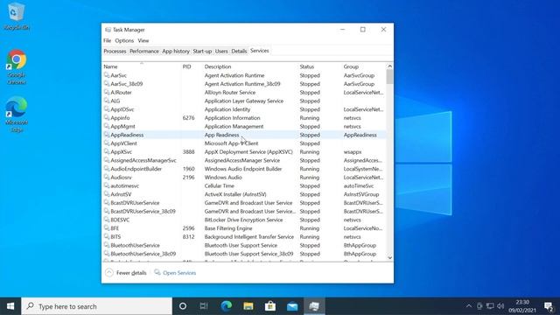Click the taskbar search box
Image resolution: width=560 pixels, height=315 pixels.
click(96, 306)
